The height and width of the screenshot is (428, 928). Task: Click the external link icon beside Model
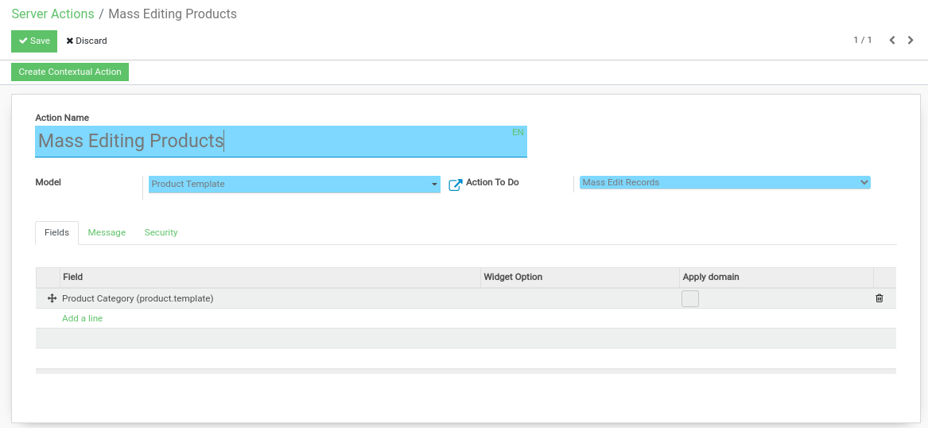tap(456, 185)
